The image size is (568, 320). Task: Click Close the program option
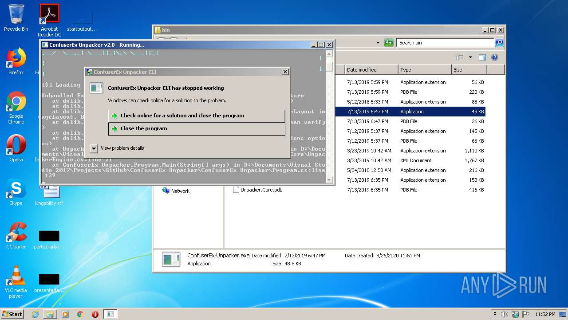(x=197, y=129)
